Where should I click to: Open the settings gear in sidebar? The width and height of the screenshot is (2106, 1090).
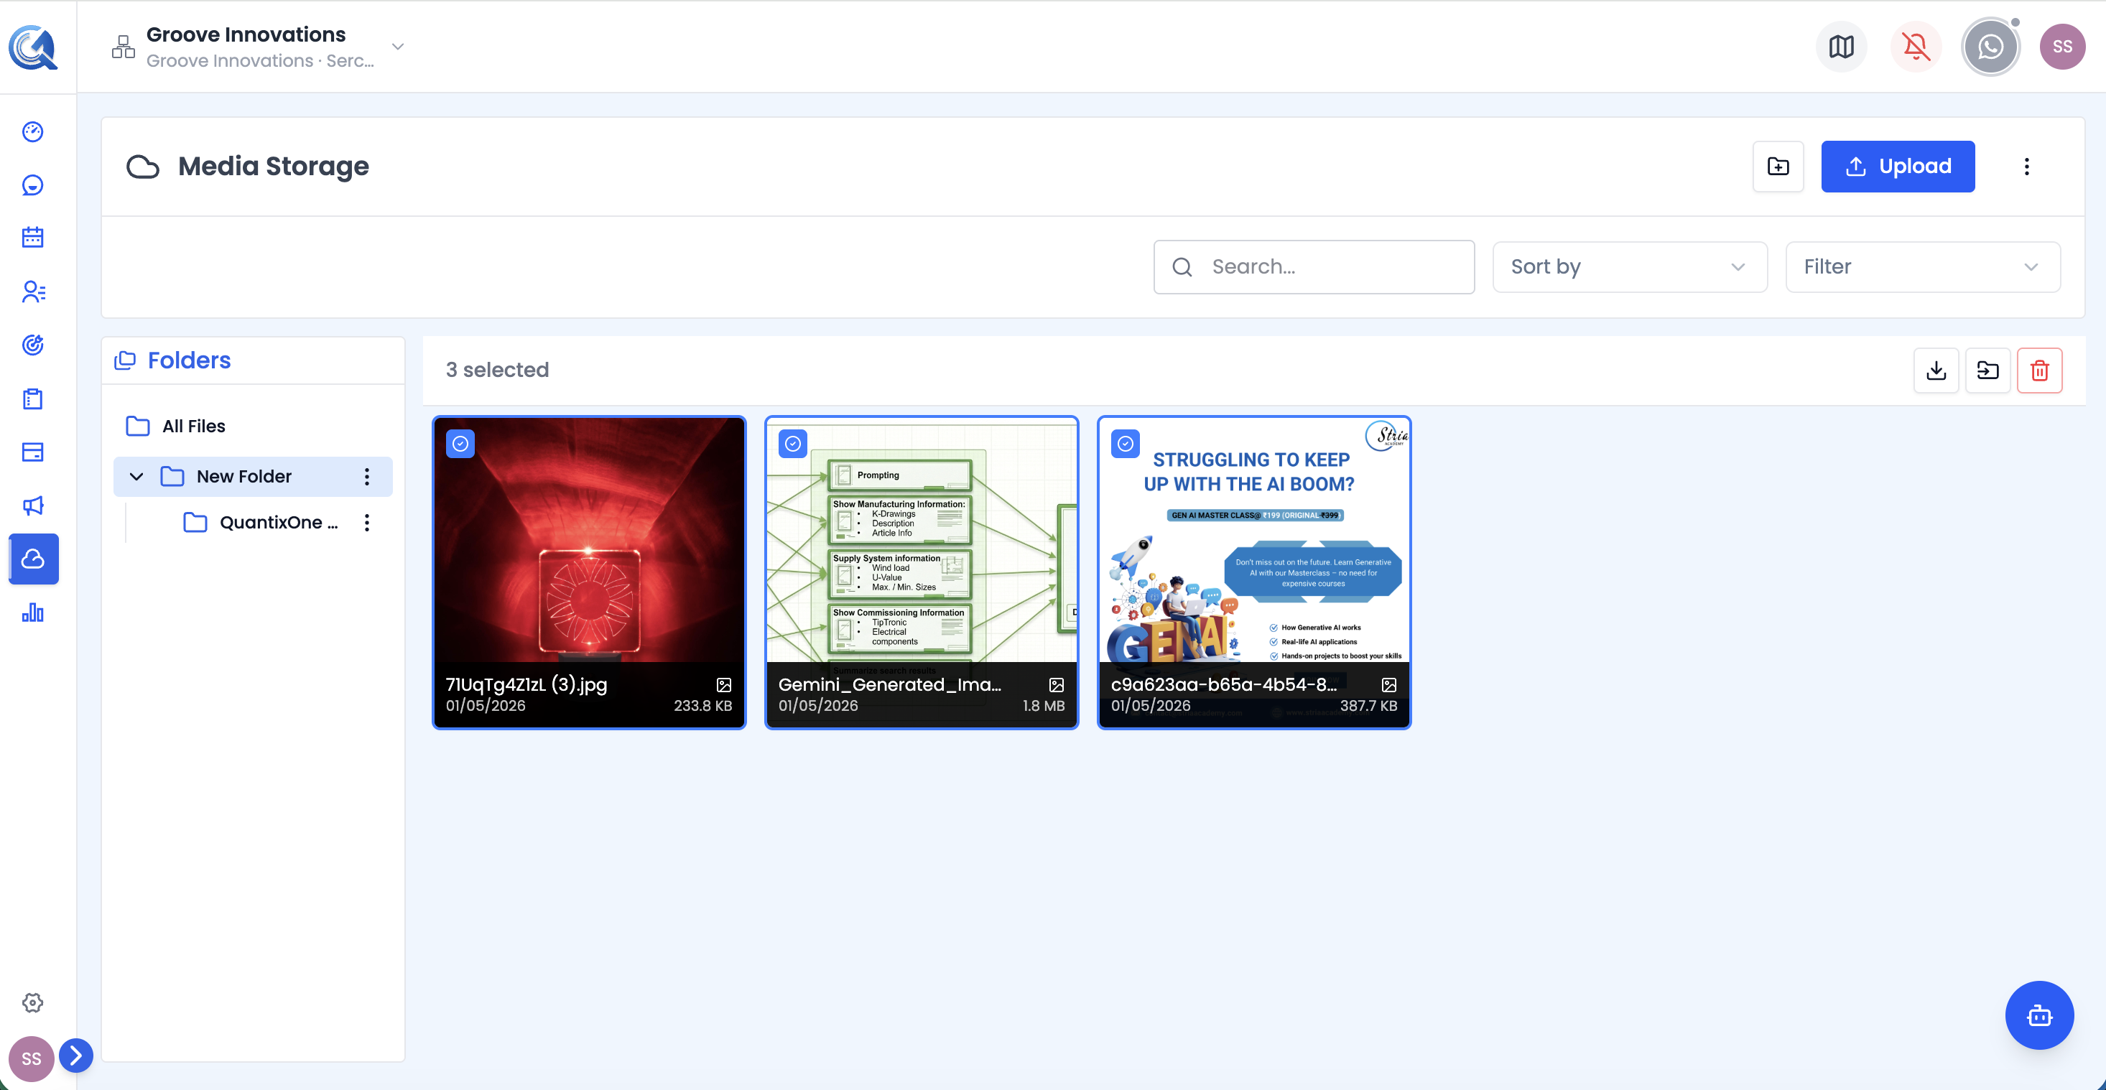click(33, 1002)
